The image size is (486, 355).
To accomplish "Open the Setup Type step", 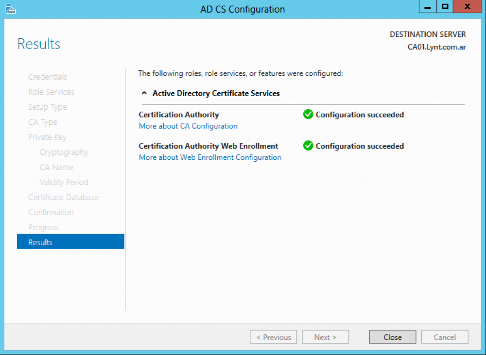I will (x=48, y=107).
